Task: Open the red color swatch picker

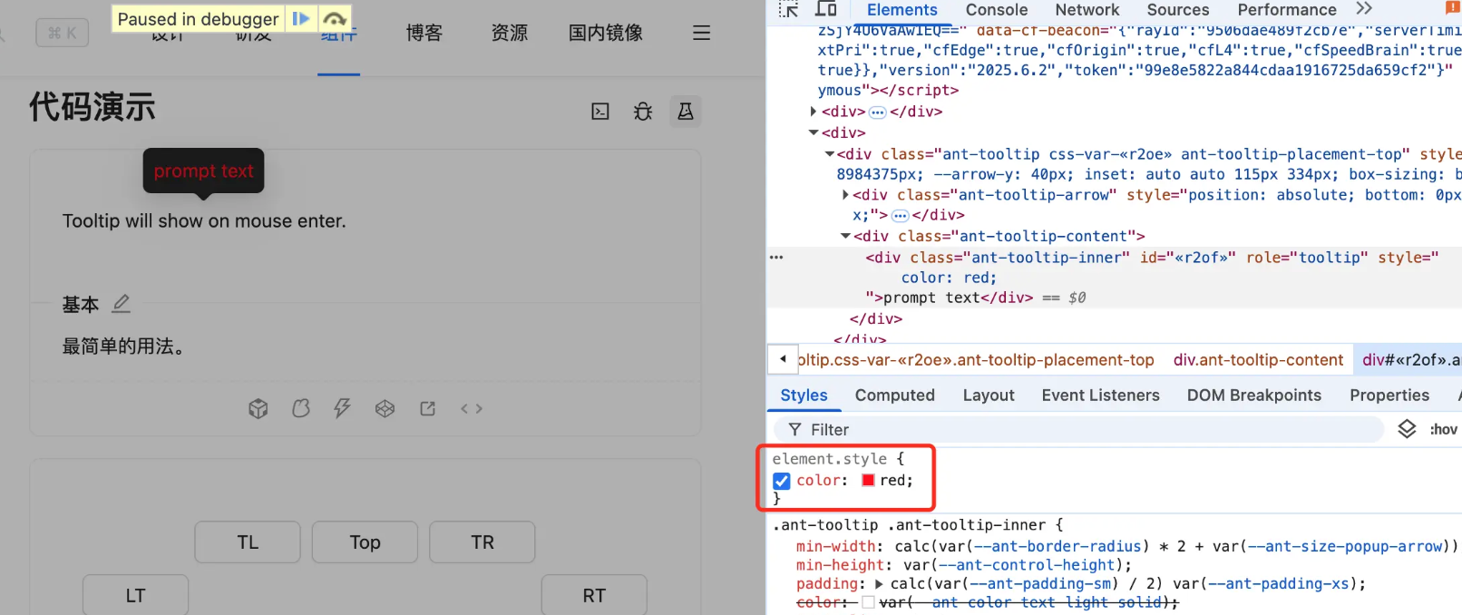Action: tap(868, 481)
